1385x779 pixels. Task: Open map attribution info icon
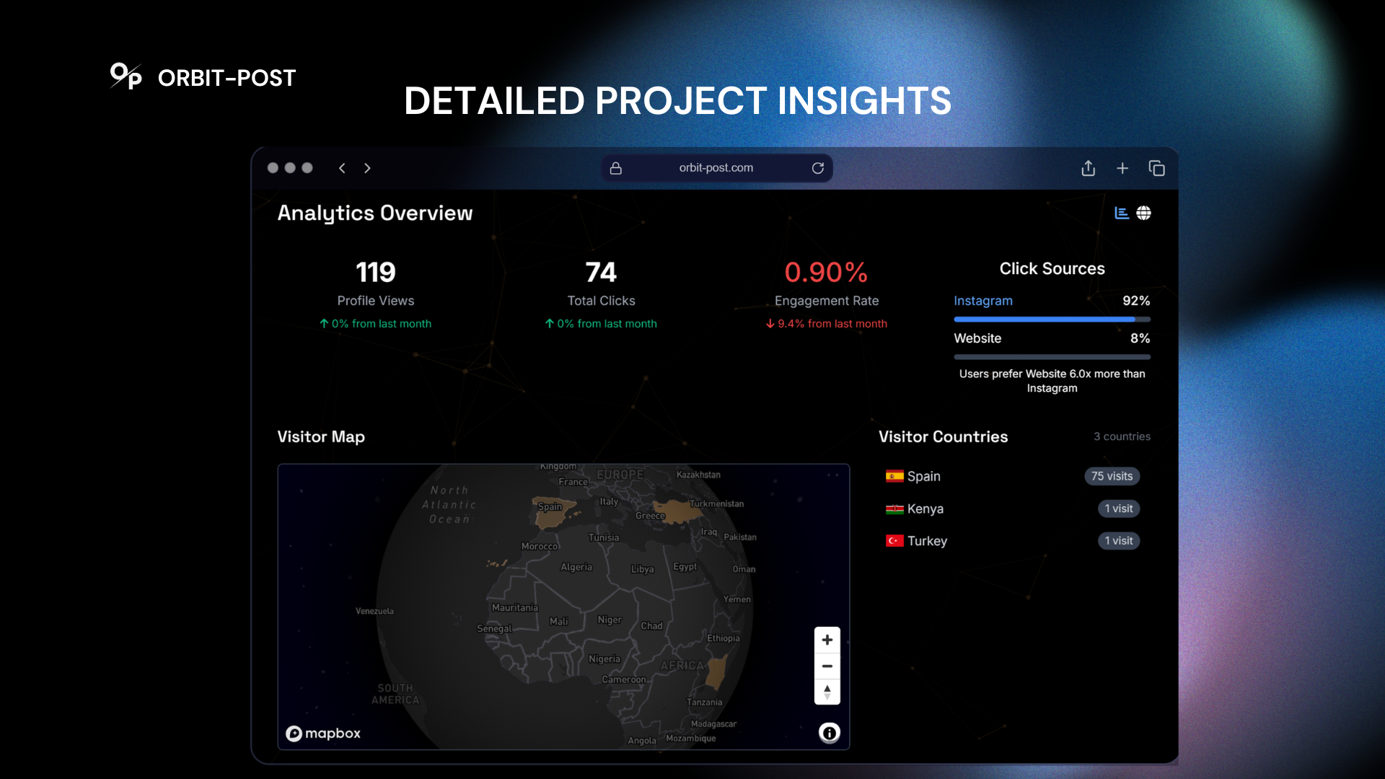click(x=829, y=733)
